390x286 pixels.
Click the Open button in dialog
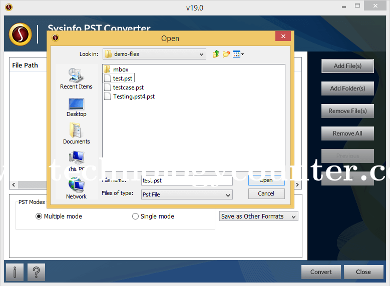click(266, 180)
